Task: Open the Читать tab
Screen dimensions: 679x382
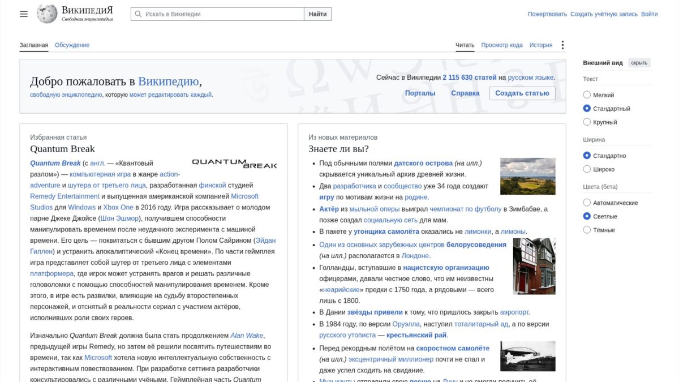Action: [465, 45]
